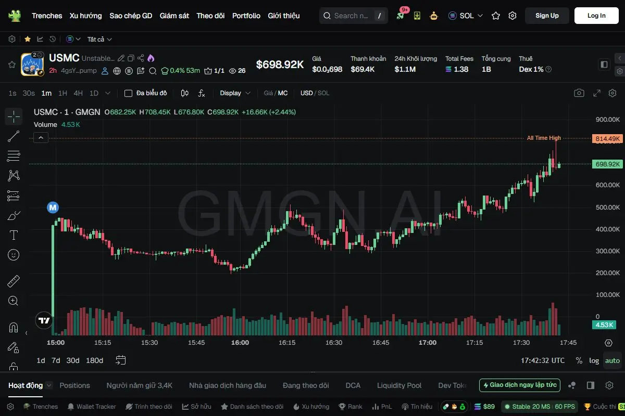Share the USMC token
The width and height of the screenshot is (625, 416).
(x=141, y=58)
